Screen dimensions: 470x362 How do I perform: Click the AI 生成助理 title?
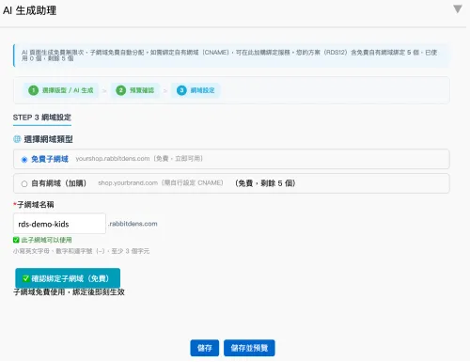coord(30,10)
